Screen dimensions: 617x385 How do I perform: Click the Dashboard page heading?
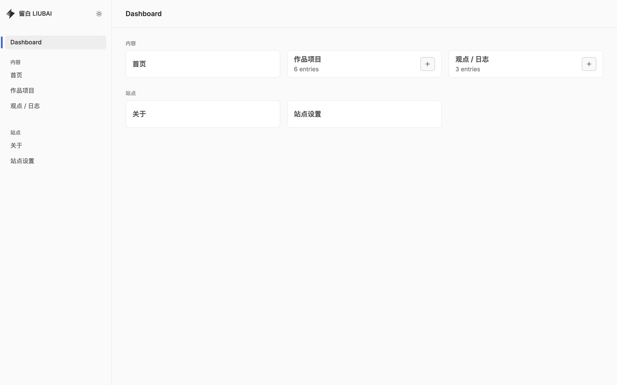[x=143, y=14]
